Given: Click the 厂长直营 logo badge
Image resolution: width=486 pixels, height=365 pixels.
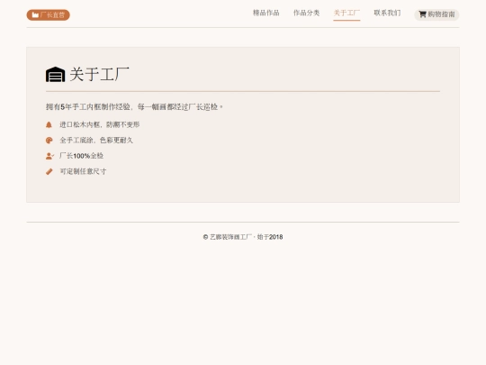Looking at the screenshot, I should point(48,15).
